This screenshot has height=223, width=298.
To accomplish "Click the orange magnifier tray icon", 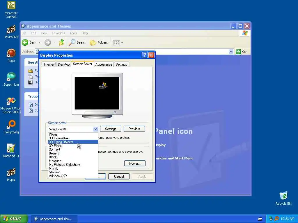I will [x=276, y=219].
